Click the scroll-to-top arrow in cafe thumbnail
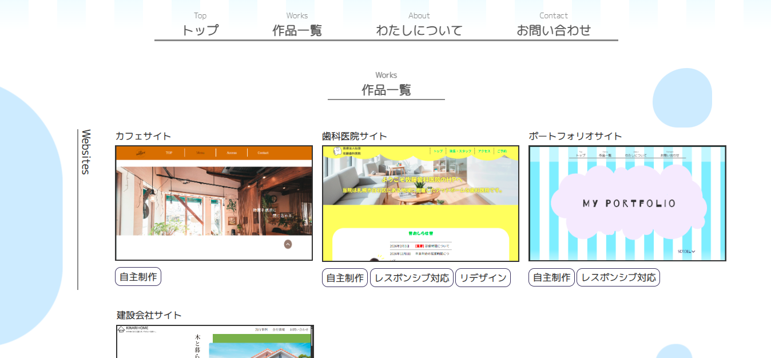The width and height of the screenshot is (771, 358). (x=288, y=243)
